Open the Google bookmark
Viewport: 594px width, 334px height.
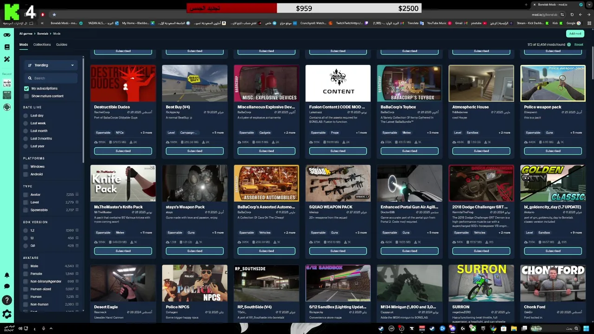(573, 23)
